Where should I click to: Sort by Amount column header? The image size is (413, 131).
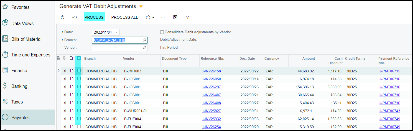[308, 58]
